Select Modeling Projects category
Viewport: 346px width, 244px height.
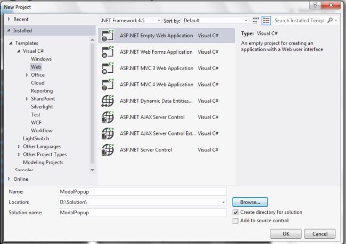coord(43,163)
